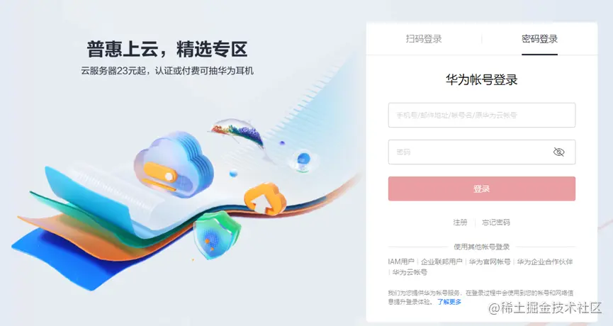The width and height of the screenshot is (613, 326).
Task: Click the blue cloud server icon
Action: click(174, 164)
